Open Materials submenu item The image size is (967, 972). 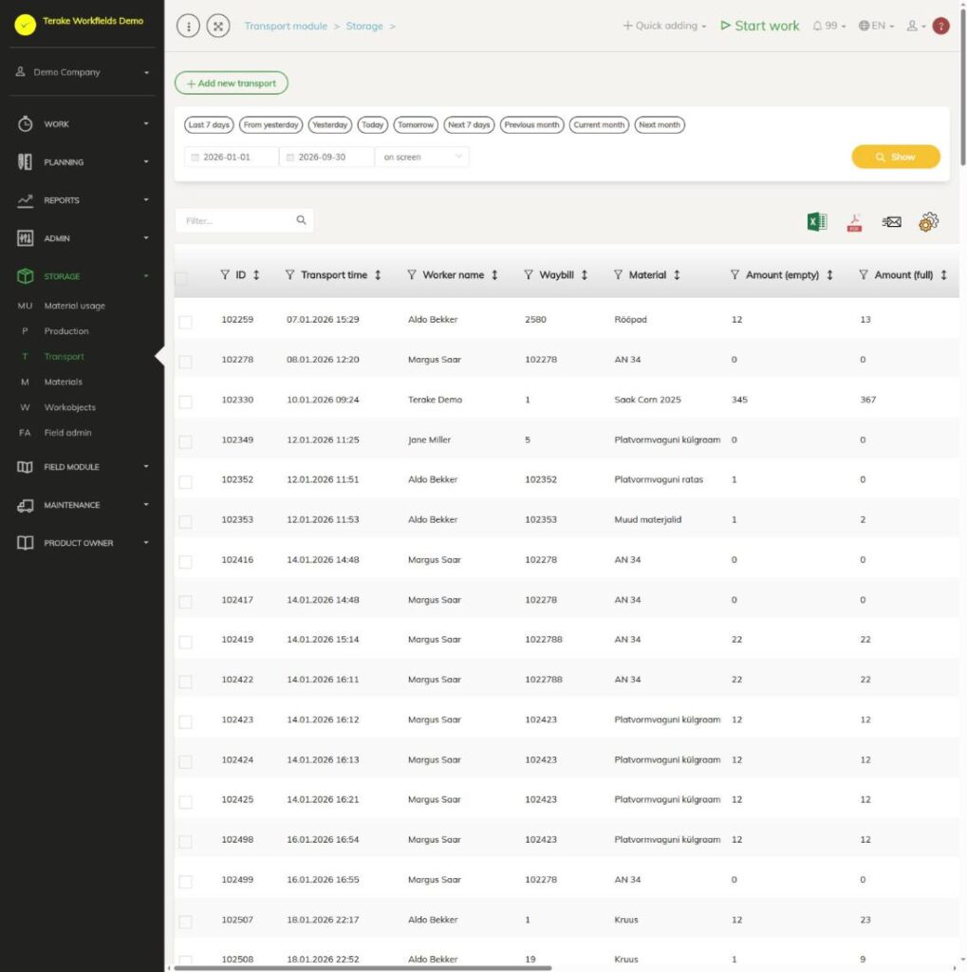[x=64, y=382]
